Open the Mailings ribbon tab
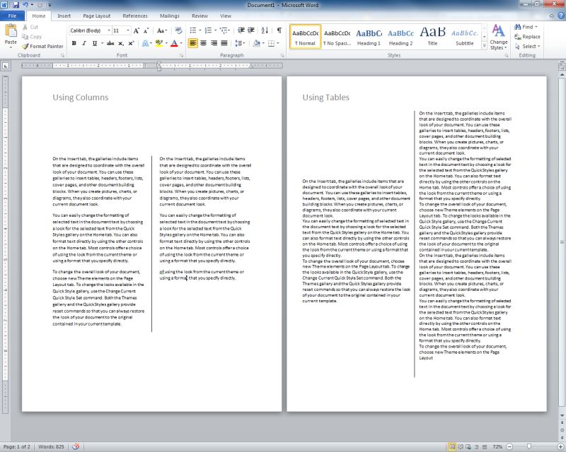 coord(171,16)
